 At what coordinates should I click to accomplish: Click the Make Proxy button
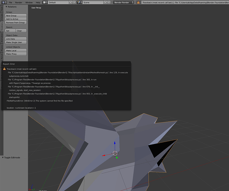pos(16,54)
